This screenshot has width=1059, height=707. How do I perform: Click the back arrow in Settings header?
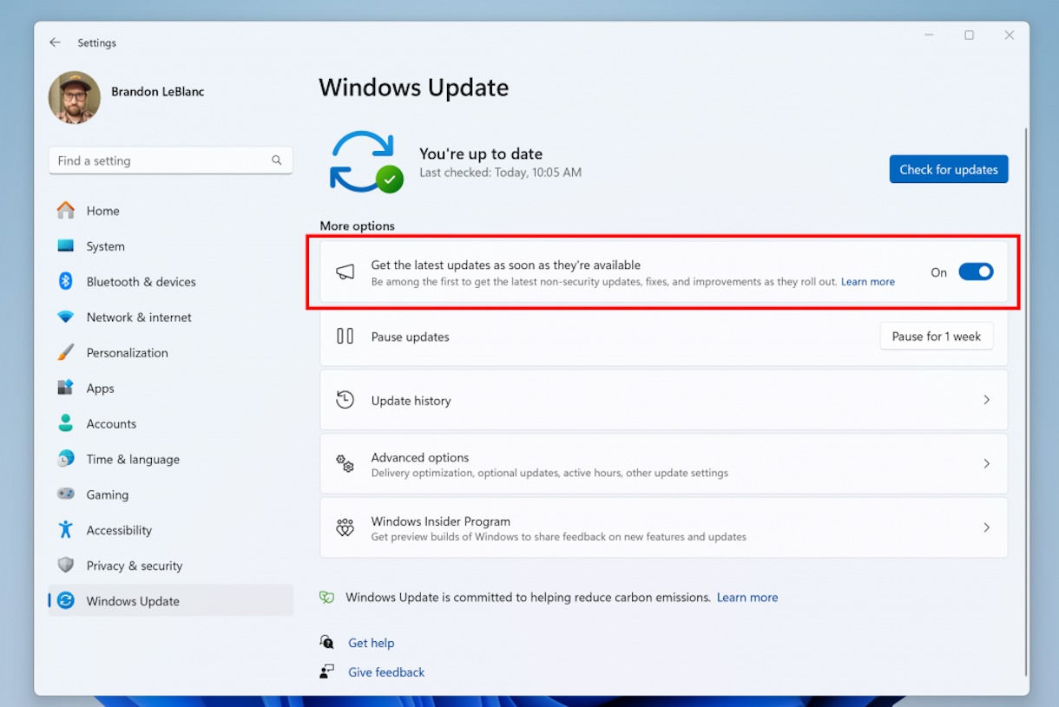(x=55, y=43)
